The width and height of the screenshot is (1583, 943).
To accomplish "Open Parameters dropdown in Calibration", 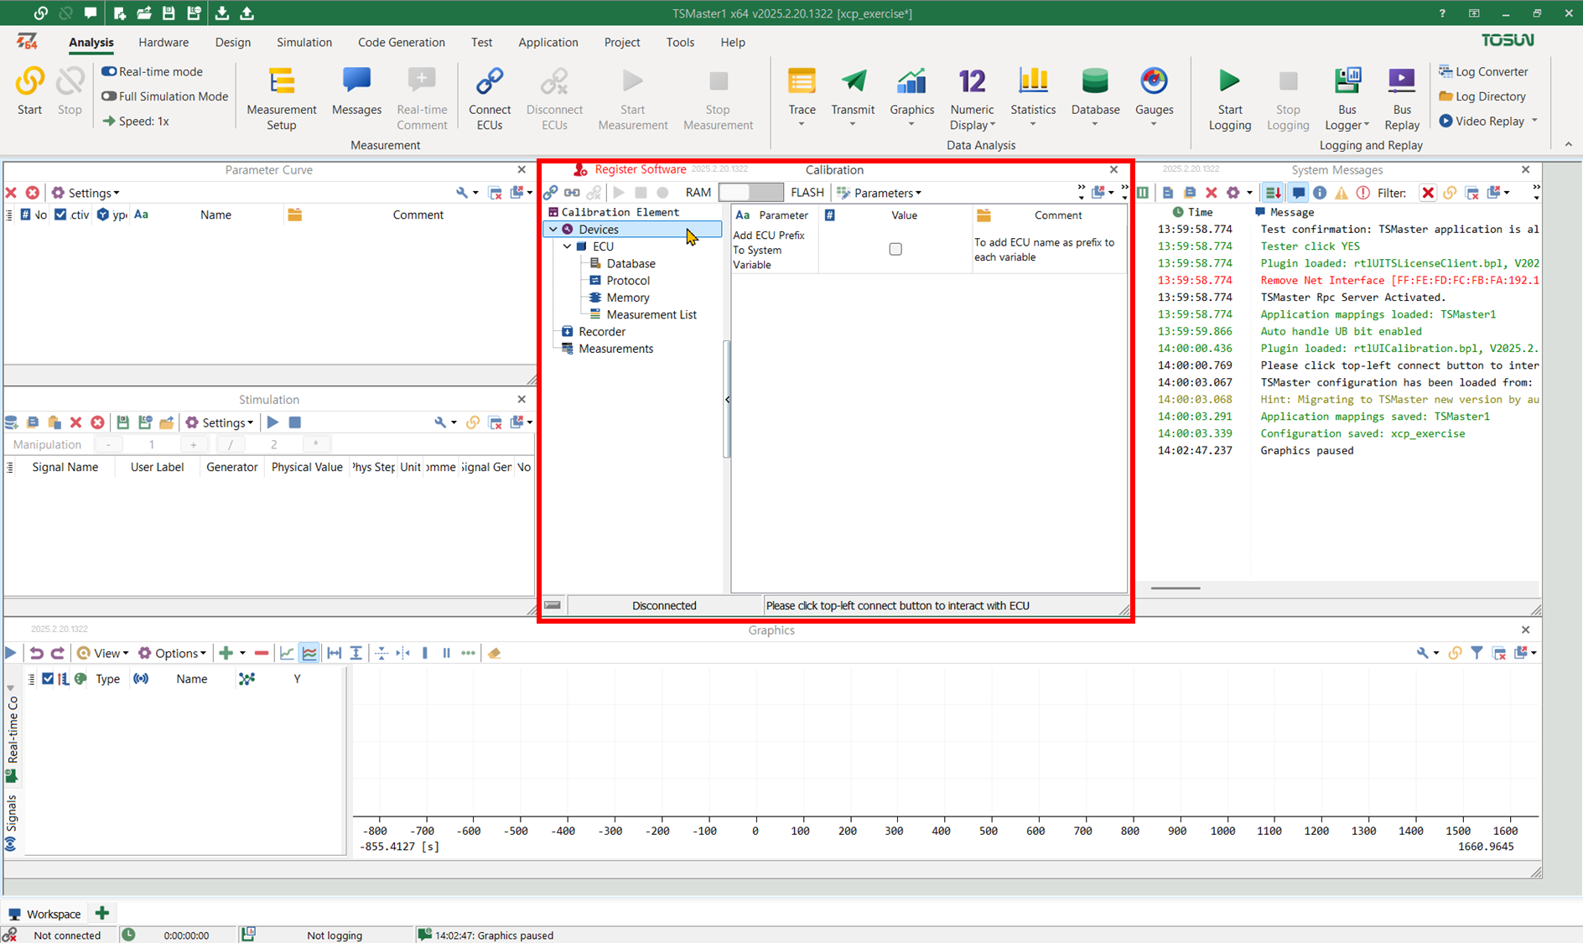I will pyautogui.click(x=880, y=193).
